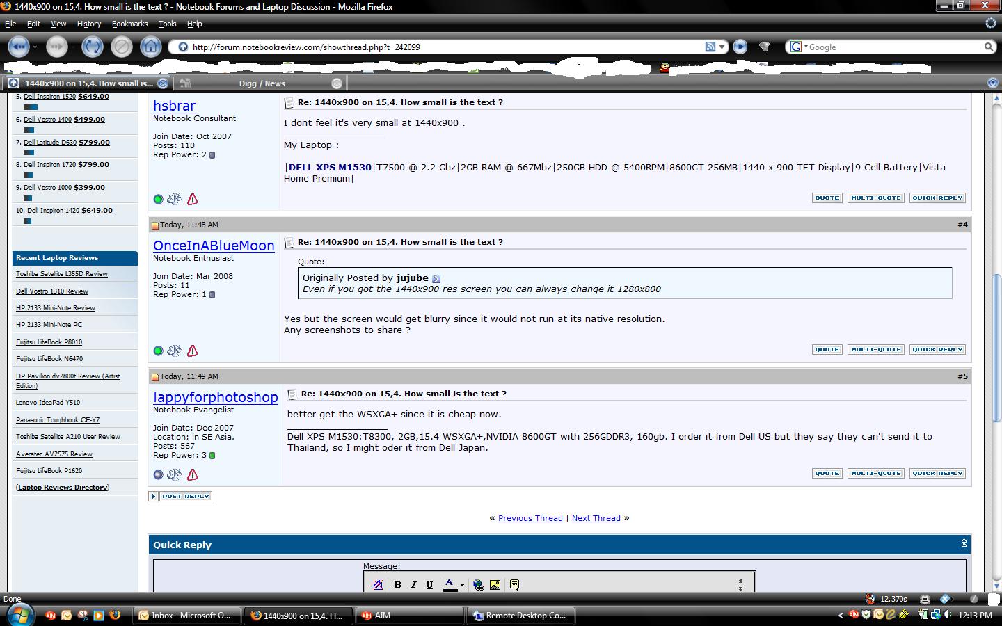Open the address bar history dropdown

coord(722,47)
